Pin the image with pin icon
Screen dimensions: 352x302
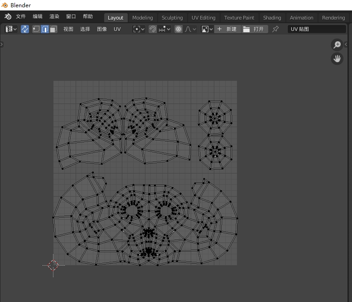coord(275,29)
